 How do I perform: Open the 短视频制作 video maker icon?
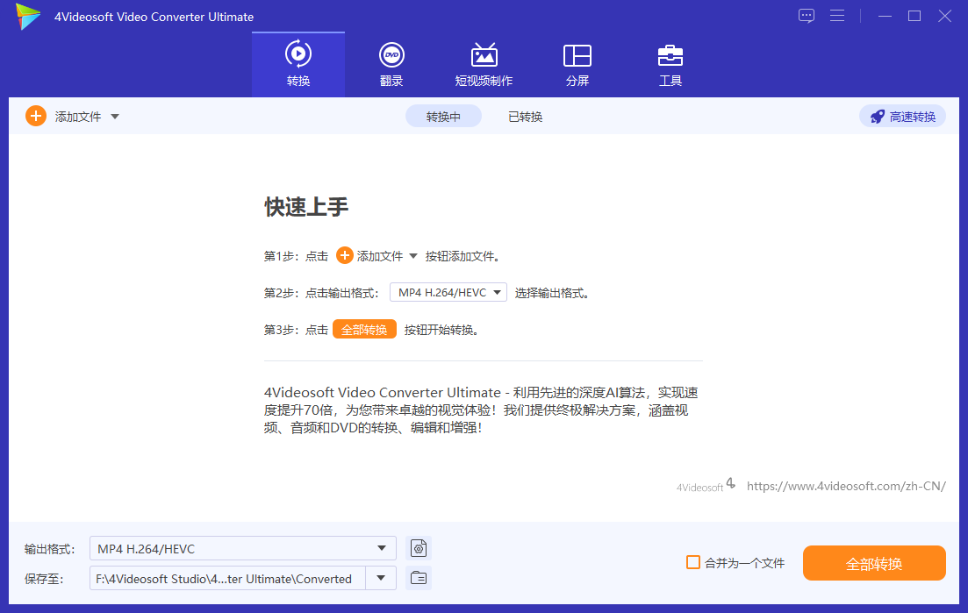[x=484, y=55]
